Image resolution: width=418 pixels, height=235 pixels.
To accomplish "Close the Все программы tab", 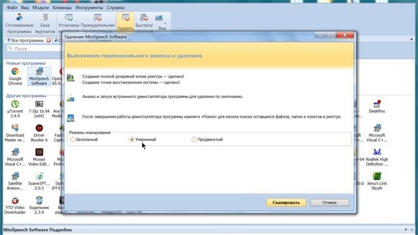I will (49, 40).
